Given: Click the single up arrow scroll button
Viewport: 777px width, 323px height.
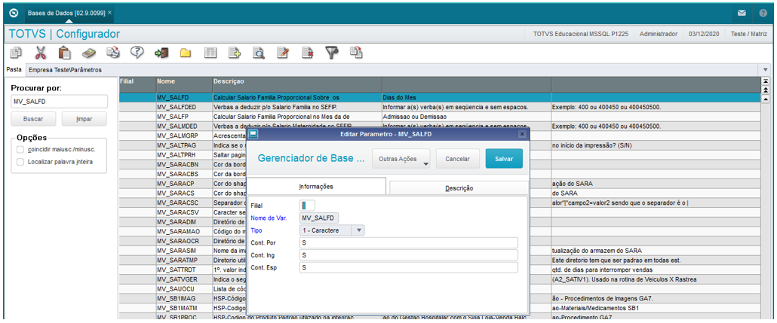Looking at the screenshot, I should 766,99.
